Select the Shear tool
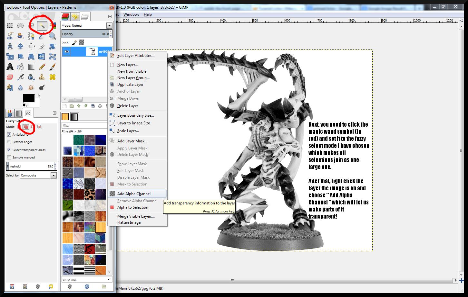This screenshot has height=297, width=468. 21,57
